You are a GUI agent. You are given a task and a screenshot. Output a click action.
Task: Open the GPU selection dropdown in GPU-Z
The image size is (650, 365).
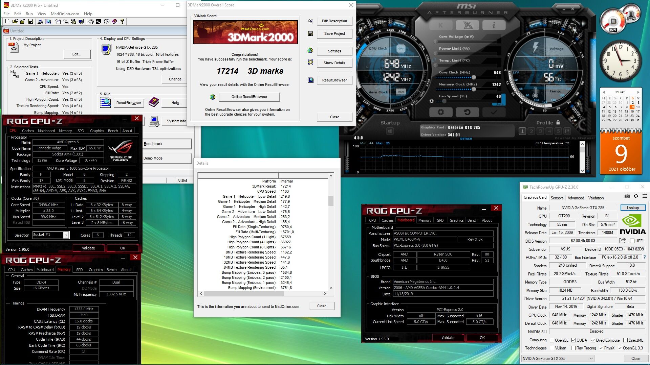click(x=558, y=359)
